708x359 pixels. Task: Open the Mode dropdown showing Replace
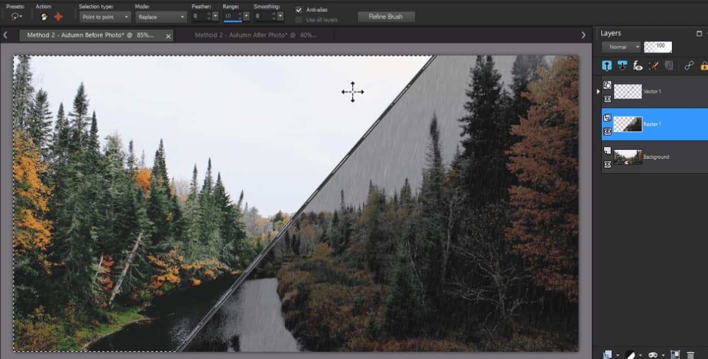[x=161, y=17]
